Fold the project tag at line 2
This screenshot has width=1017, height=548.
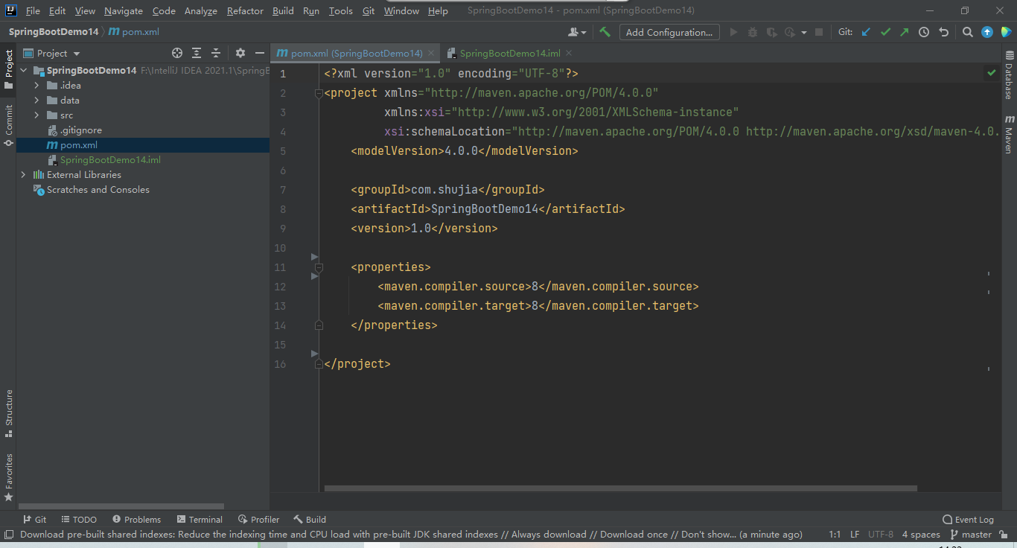(x=319, y=93)
